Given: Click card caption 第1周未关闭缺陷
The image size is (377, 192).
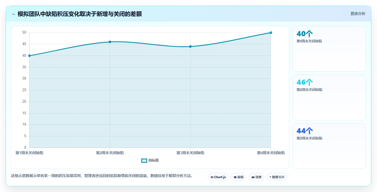Looking at the screenshot, I should point(309,41).
